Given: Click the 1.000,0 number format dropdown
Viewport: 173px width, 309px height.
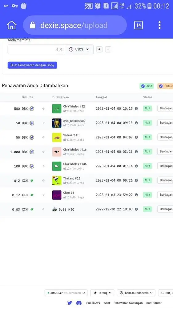Looking at the screenshot, I should (166, 293).
